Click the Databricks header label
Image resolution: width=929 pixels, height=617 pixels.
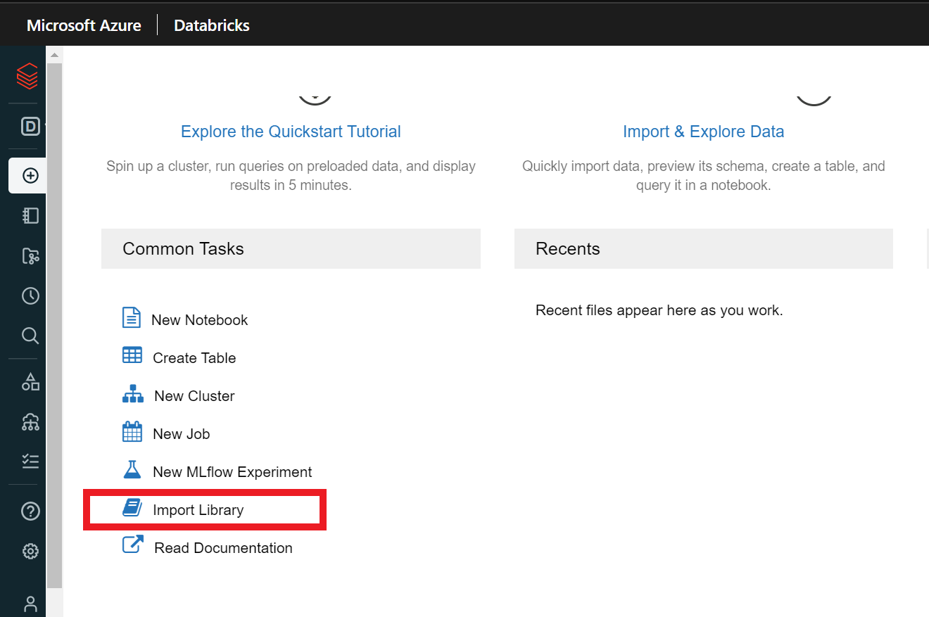(212, 25)
